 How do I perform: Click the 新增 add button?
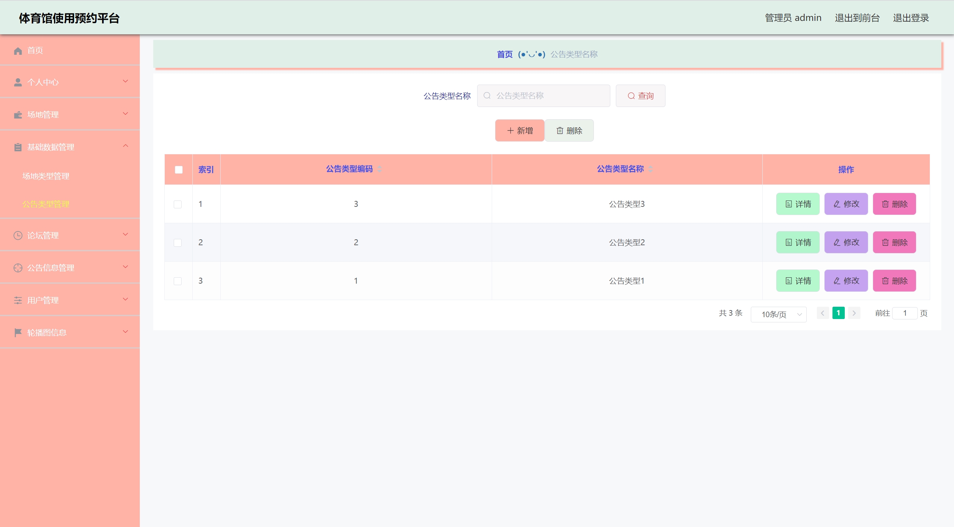520,130
